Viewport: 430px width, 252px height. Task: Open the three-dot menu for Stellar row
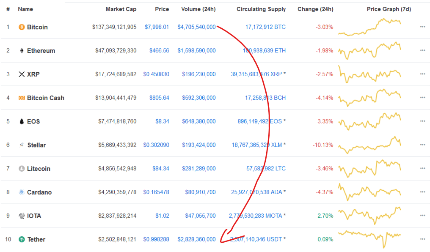422,145
